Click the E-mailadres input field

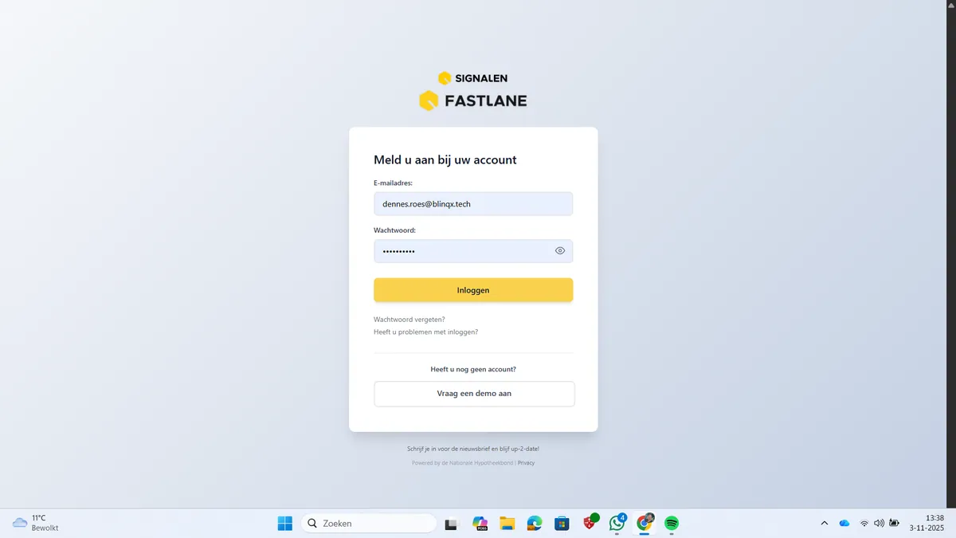[x=473, y=204]
